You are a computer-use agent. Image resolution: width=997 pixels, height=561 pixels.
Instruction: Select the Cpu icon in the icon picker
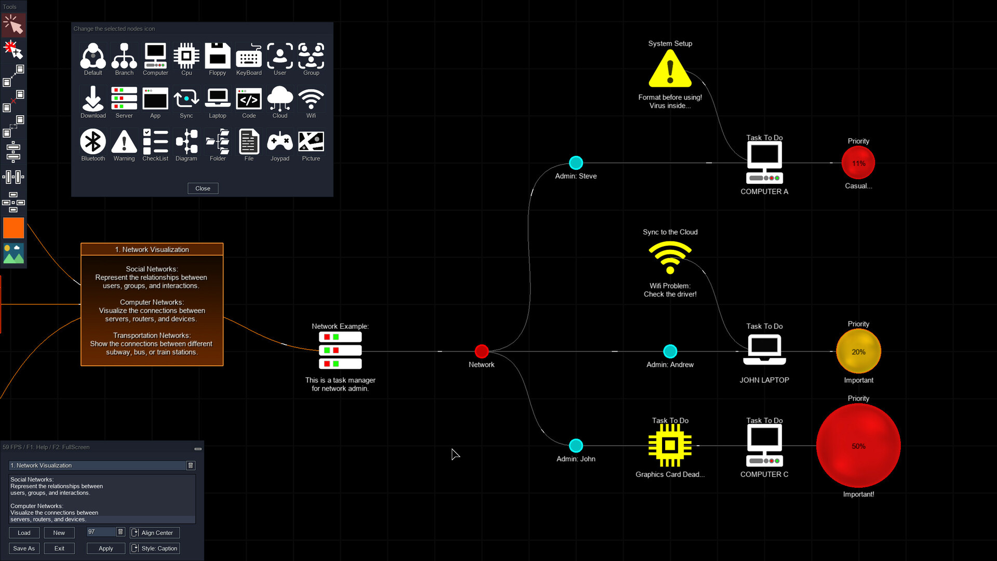click(186, 56)
